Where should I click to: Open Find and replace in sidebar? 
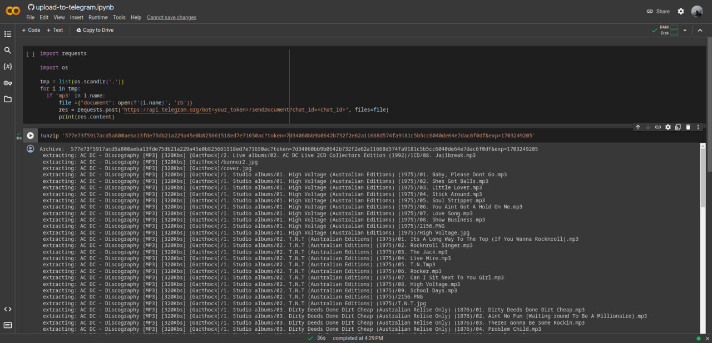(8, 50)
